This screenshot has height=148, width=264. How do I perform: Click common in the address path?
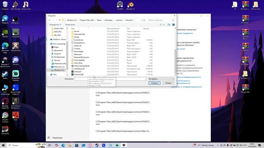click(x=119, y=20)
